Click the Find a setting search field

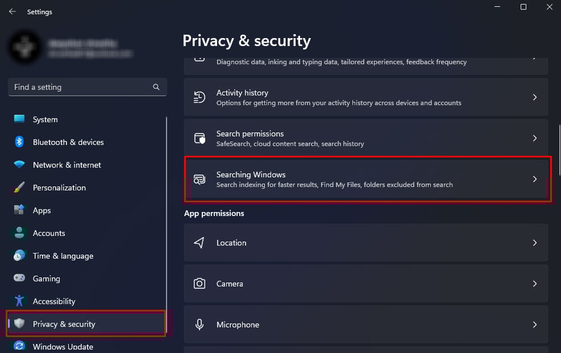coord(80,88)
